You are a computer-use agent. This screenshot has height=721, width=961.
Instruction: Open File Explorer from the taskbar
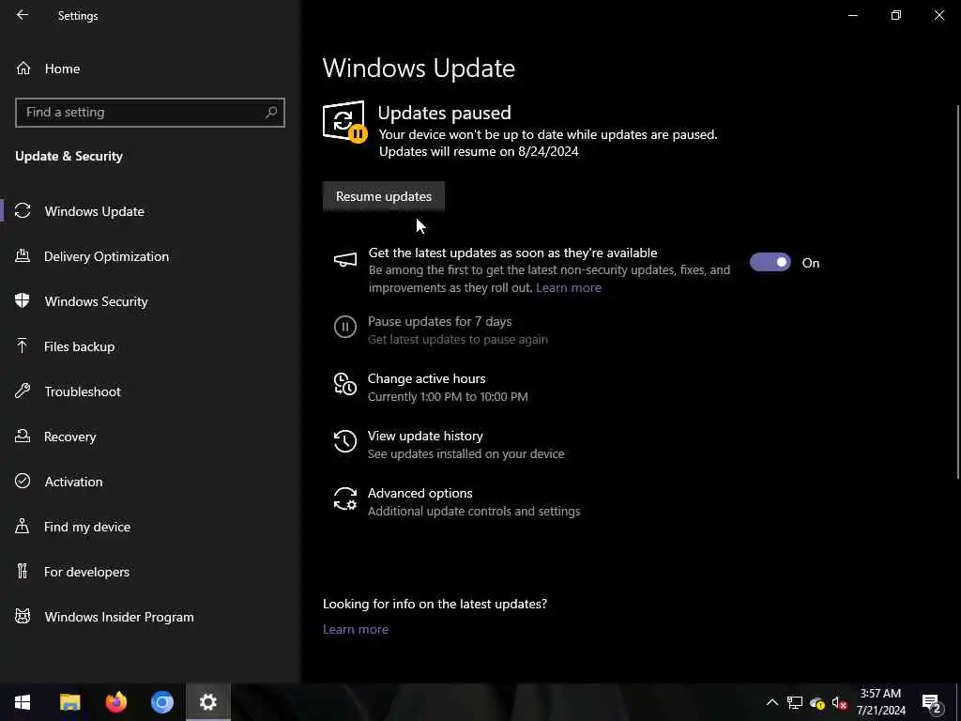pos(69,702)
